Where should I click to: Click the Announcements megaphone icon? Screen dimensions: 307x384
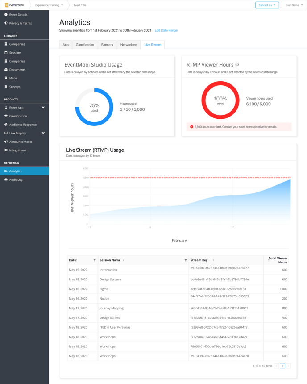coord(6,142)
